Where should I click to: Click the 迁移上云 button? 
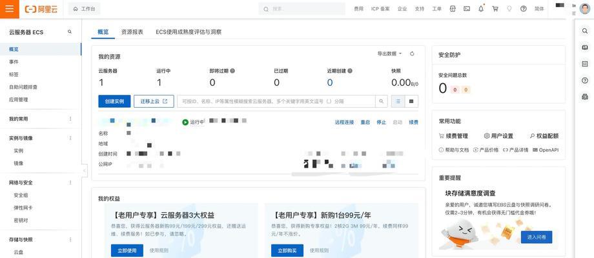tap(154, 101)
